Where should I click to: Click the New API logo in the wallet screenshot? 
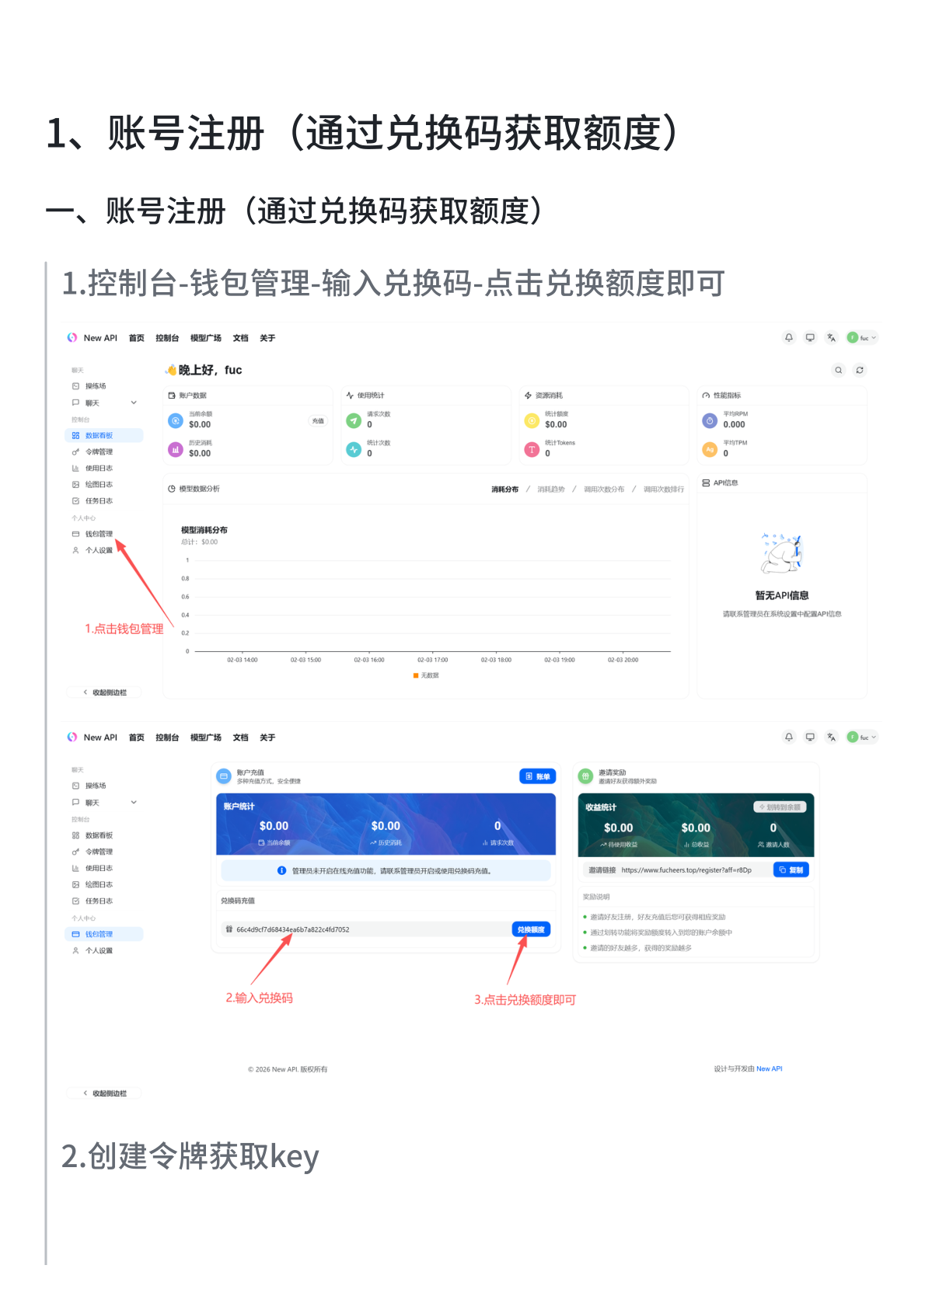72,737
